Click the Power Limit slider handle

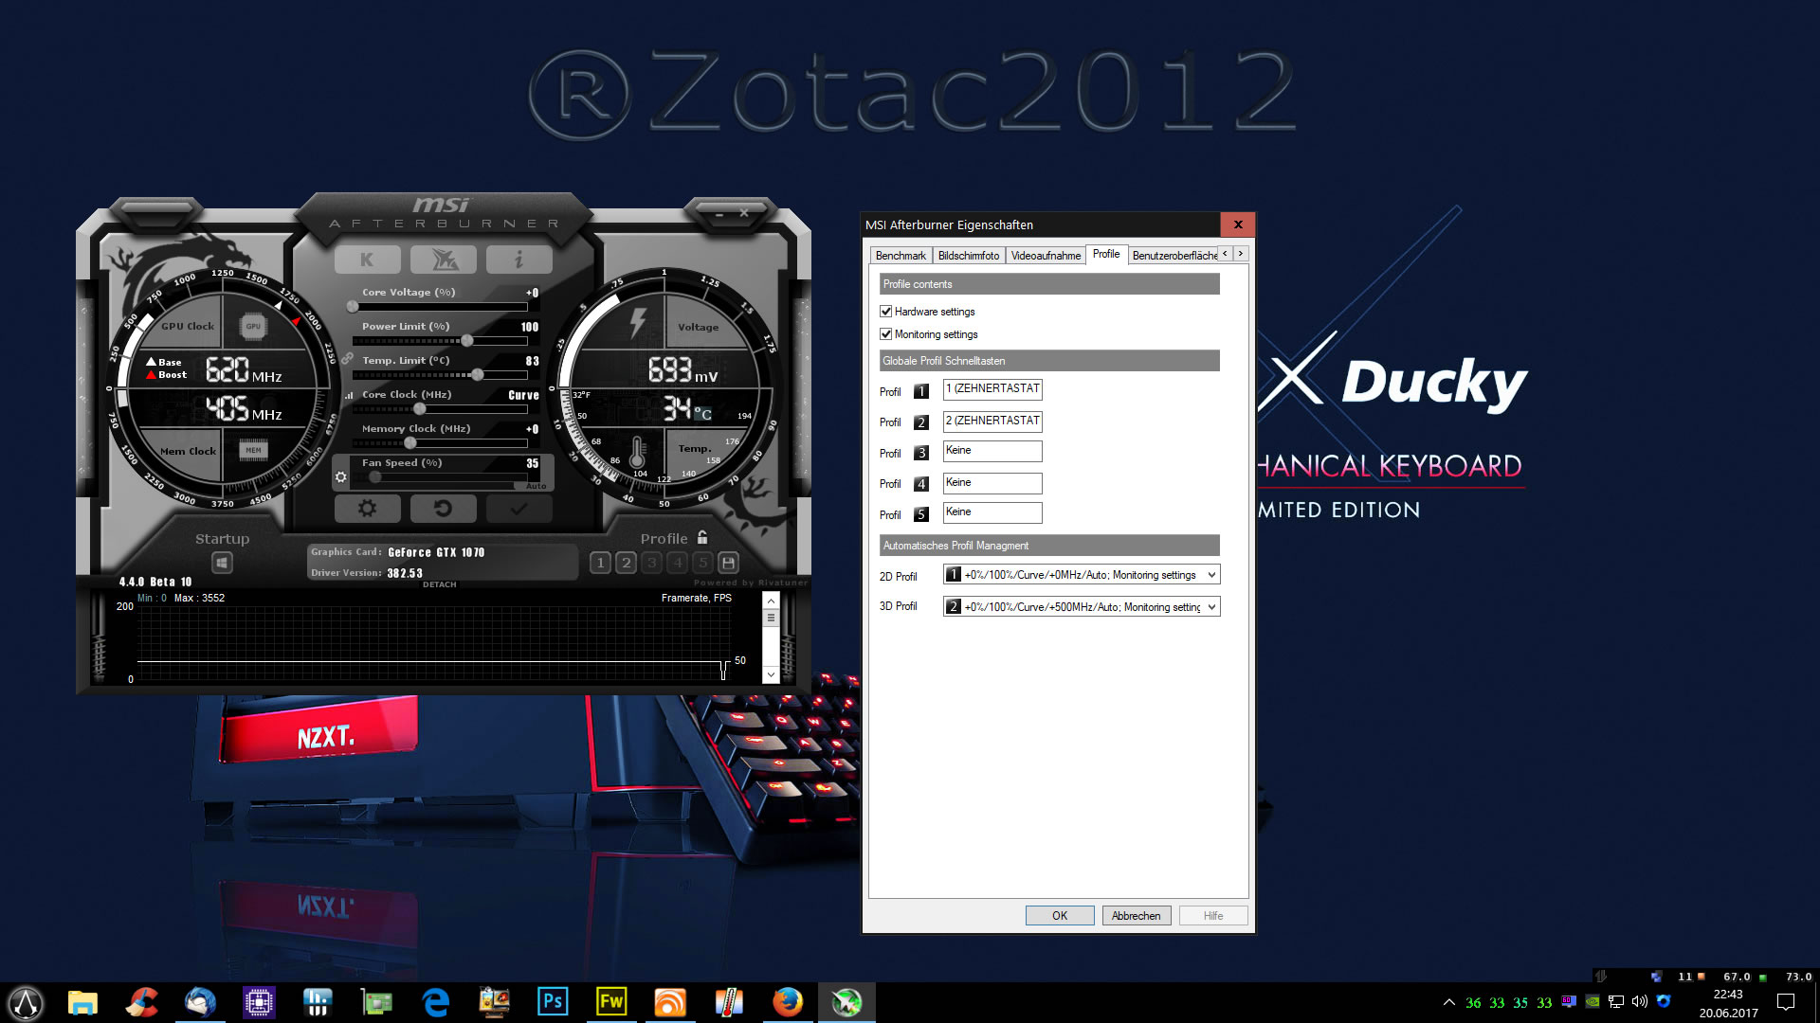click(x=467, y=341)
